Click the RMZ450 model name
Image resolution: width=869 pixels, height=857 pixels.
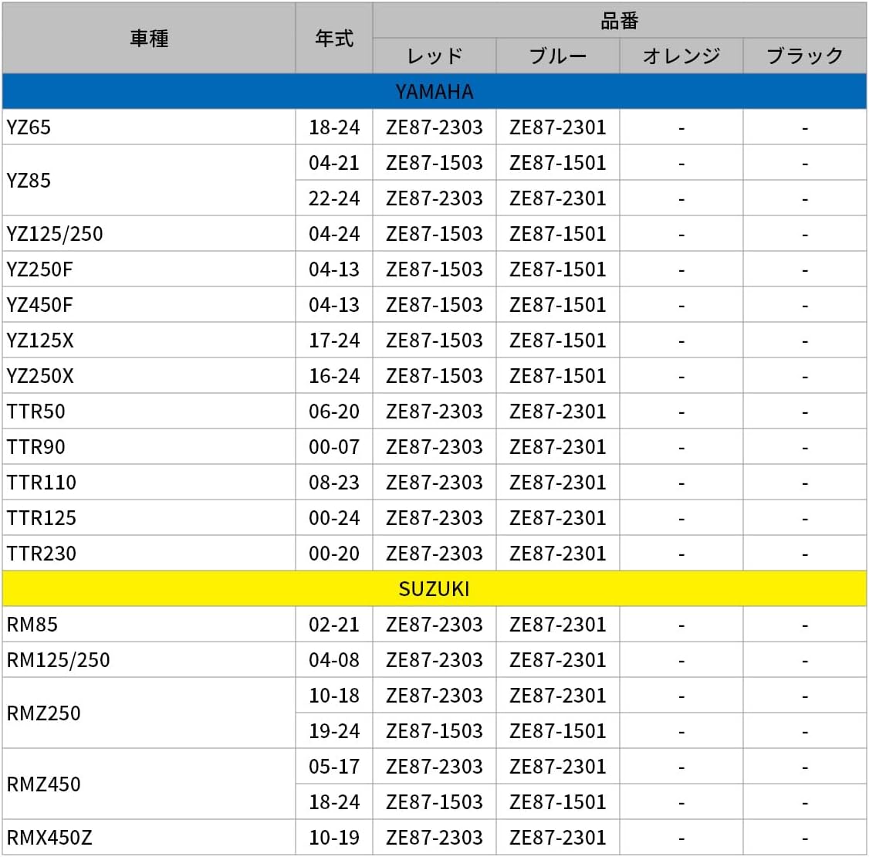(43, 784)
